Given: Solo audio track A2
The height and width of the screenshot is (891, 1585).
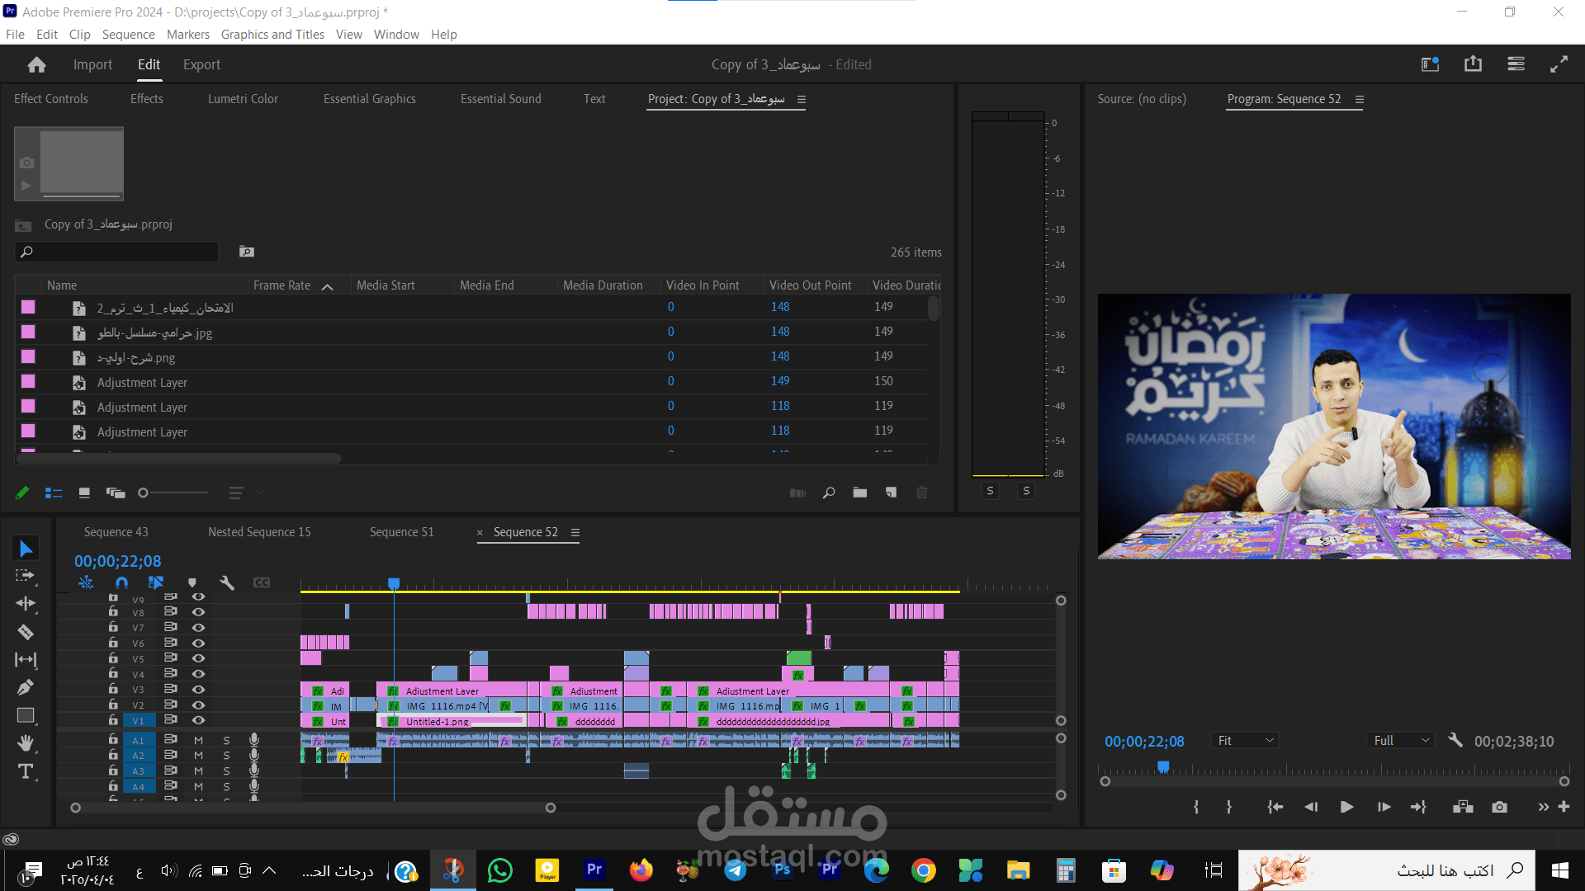Looking at the screenshot, I should tap(226, 756).
